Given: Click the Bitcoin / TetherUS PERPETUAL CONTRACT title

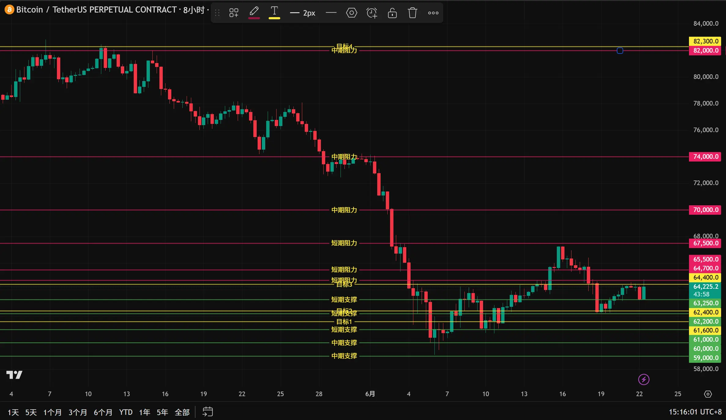Looking at the screenshot, I should tap(96, 10).
